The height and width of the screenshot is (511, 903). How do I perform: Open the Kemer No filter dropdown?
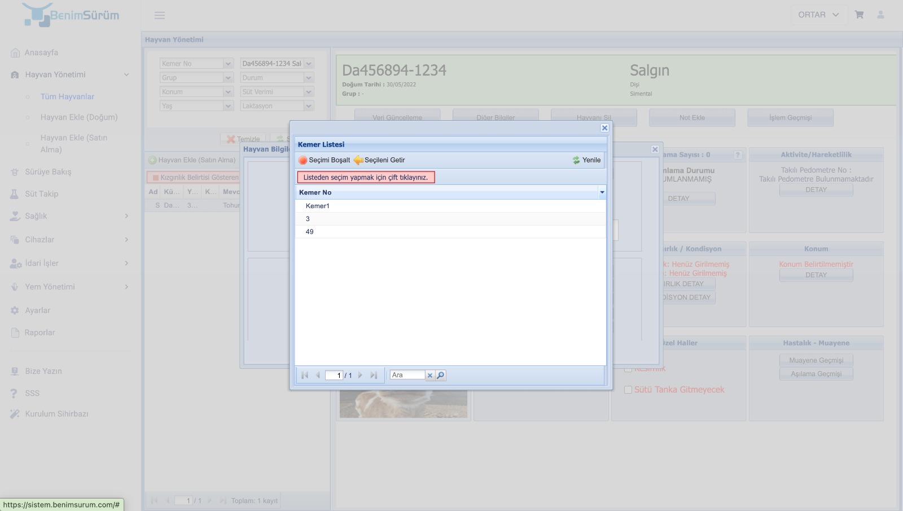(x=228, y=64)
